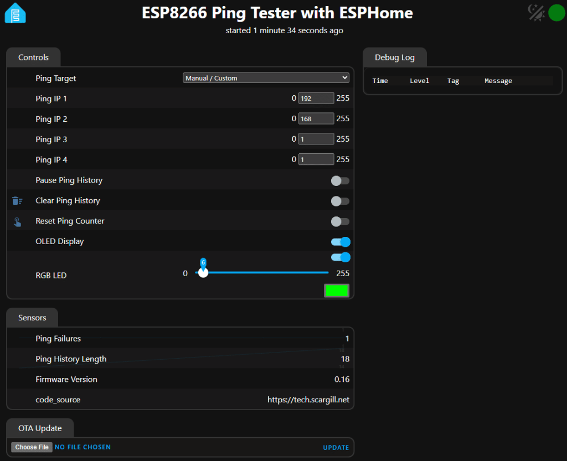This screenshot has height=461, width=567.
Task: Select the OTA Update tab header
Action: (40, 428)
